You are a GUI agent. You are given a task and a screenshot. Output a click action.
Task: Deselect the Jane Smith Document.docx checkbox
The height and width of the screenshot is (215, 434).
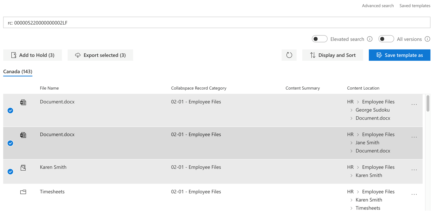tap(10, 143)
